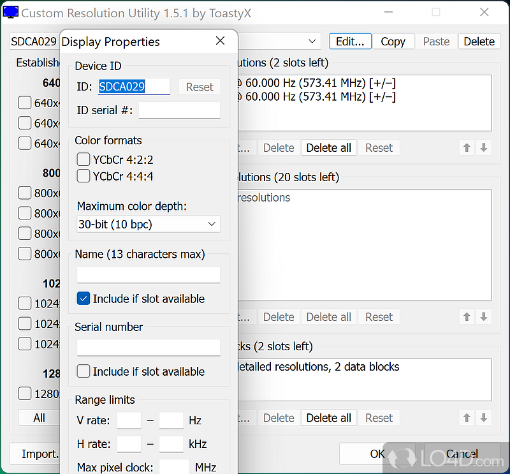Click Reset in standard resolutions section
Image resolution: width=510 pixels, height=474 pixels.
tap(379, 317)
